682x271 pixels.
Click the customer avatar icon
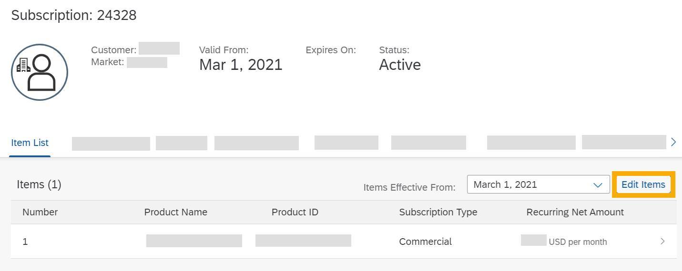[40, 72]
